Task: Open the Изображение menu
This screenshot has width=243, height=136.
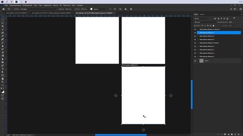Action: [x=27, y=5]
